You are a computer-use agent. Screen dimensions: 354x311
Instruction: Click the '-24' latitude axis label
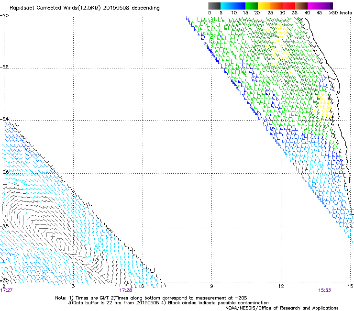pos(4,119)
